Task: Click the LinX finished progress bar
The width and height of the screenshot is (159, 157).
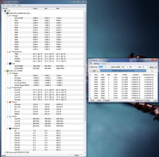Action: coord(123,71)
